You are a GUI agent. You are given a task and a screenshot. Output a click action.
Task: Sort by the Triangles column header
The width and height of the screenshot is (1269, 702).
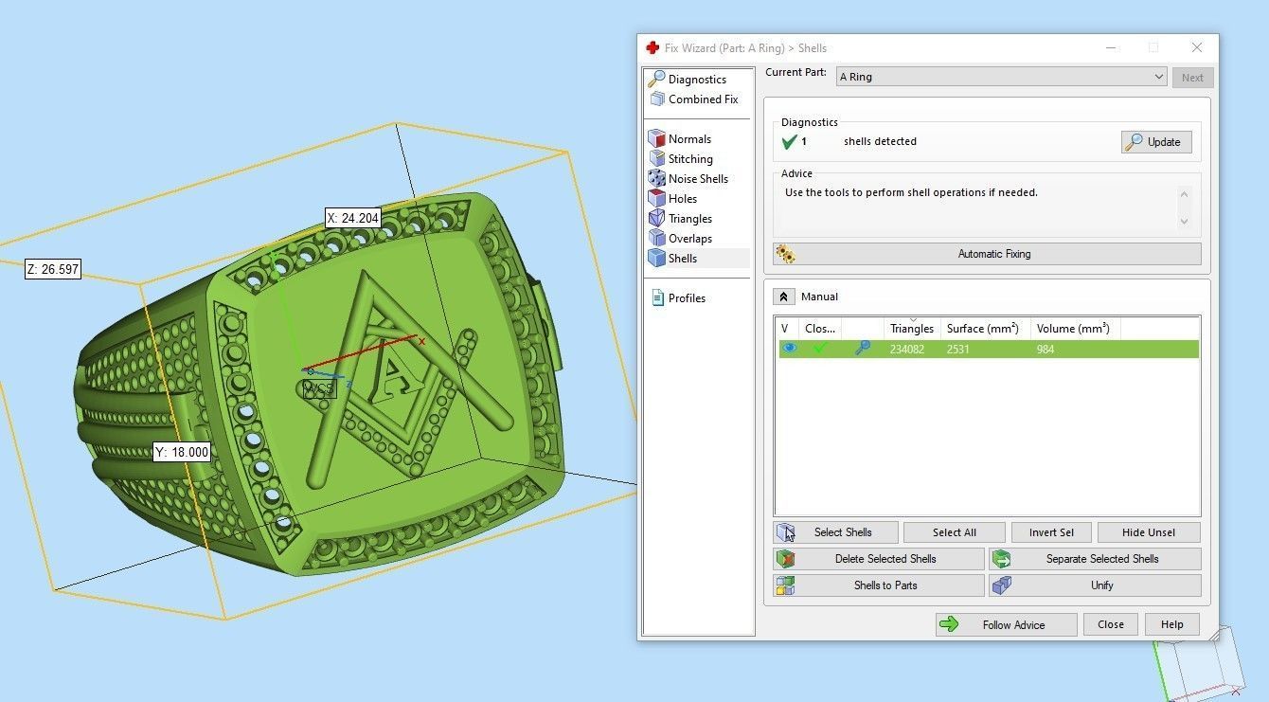pyautogui.click(x=912, y=329)
